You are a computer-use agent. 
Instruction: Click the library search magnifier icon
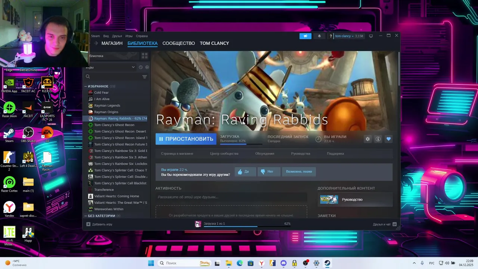(88, 77)
